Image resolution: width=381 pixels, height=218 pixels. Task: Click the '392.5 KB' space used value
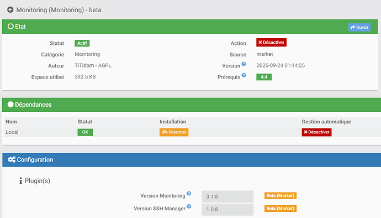(x=85, y=77)
